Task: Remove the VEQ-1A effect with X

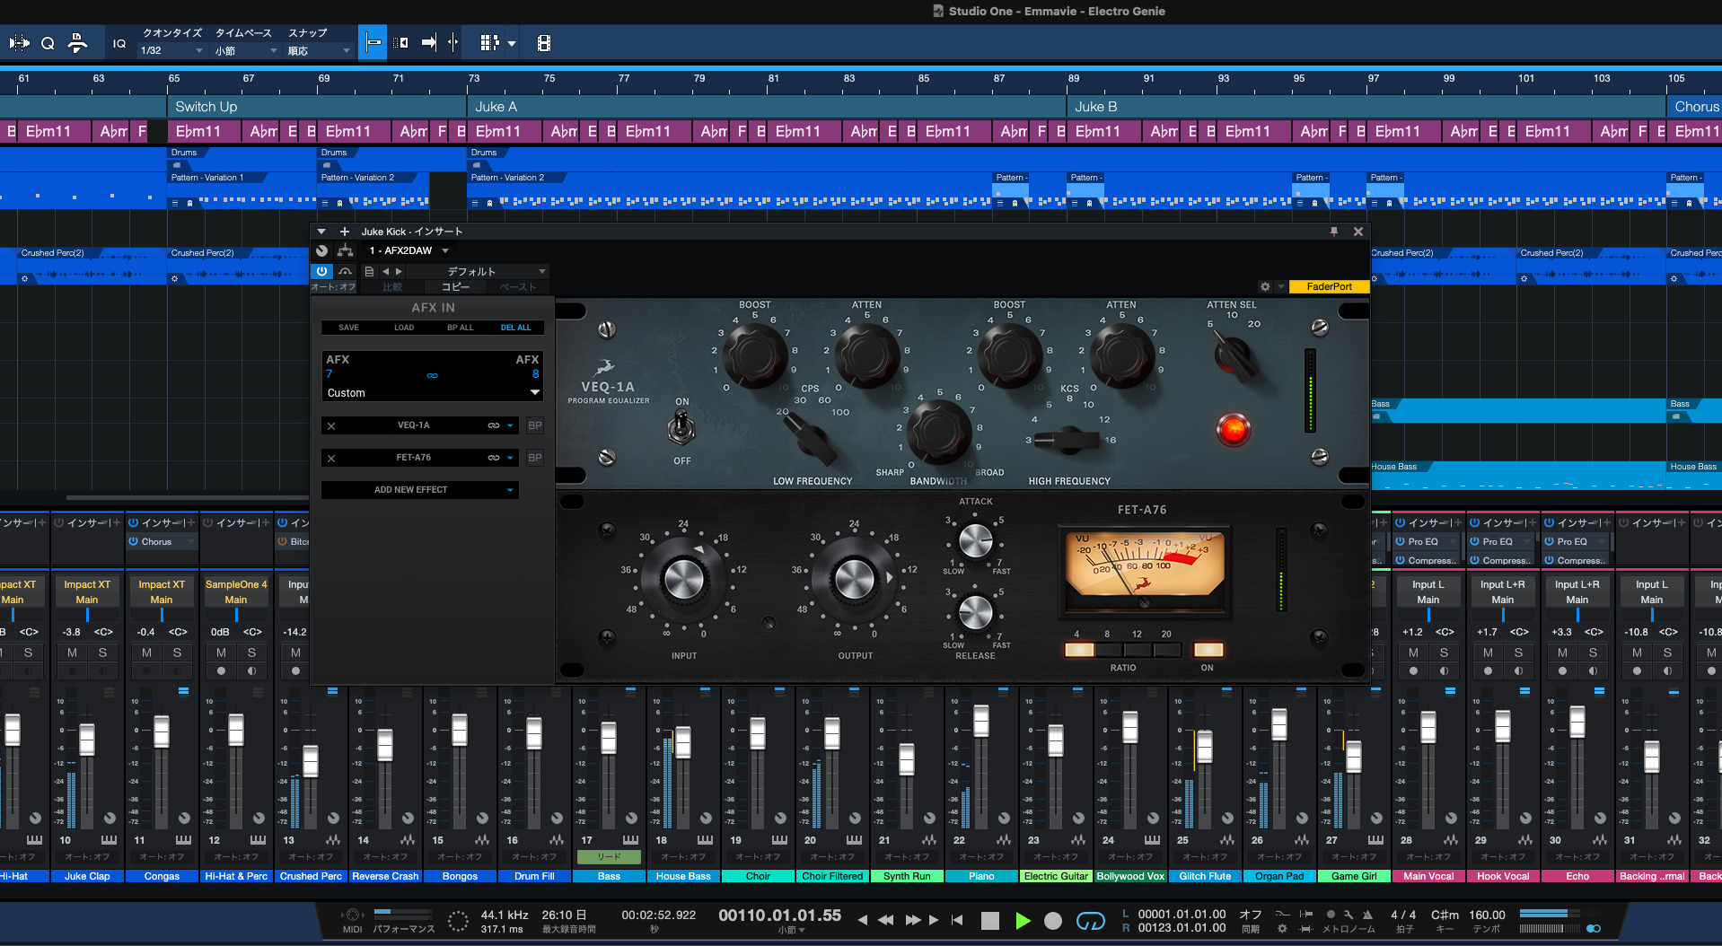Action: pyautogui.click(x=331, y=426)
